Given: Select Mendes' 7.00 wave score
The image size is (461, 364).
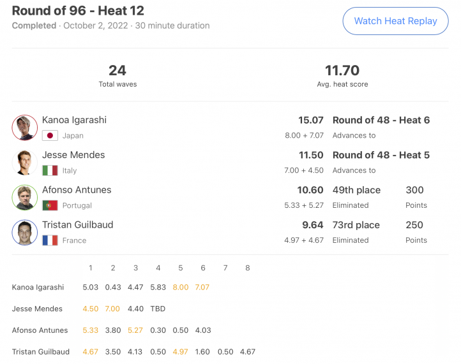Looking at the screenshot, I should pyautogui.click(x=112, y=309).
